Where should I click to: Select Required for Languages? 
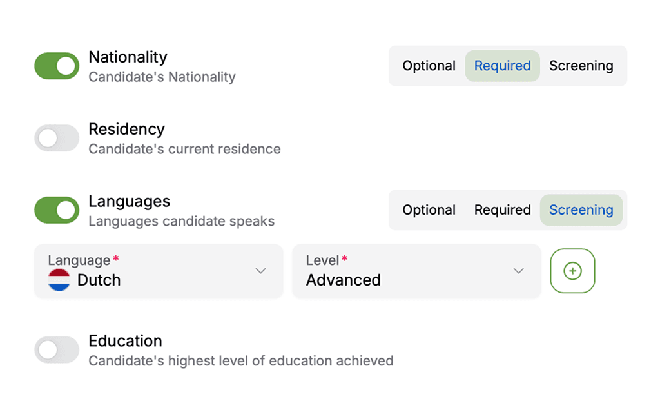(x=502, y=209)
